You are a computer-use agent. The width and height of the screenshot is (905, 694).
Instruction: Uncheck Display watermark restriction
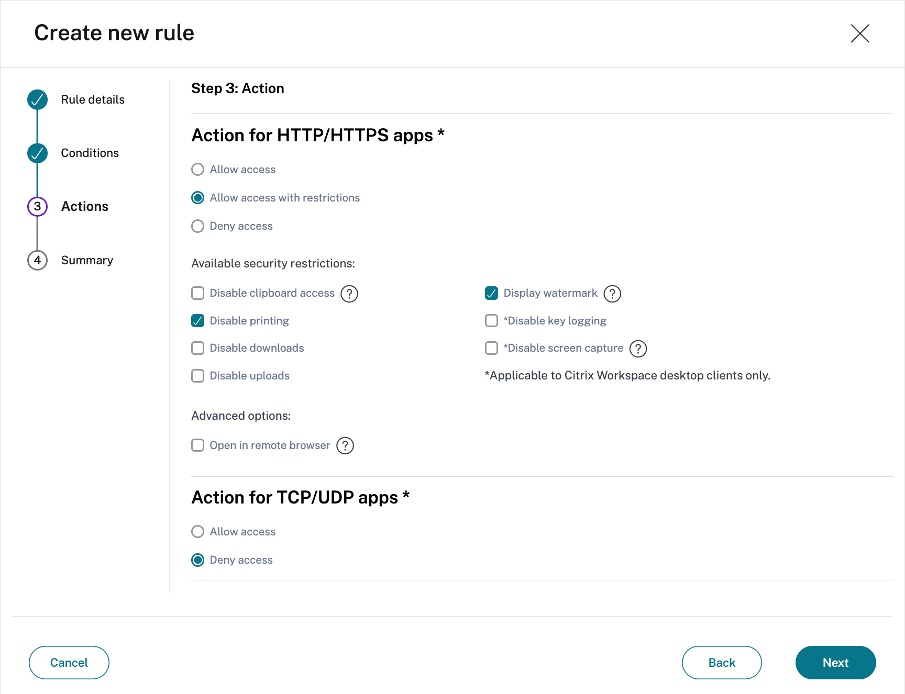(x=491, y=293)
